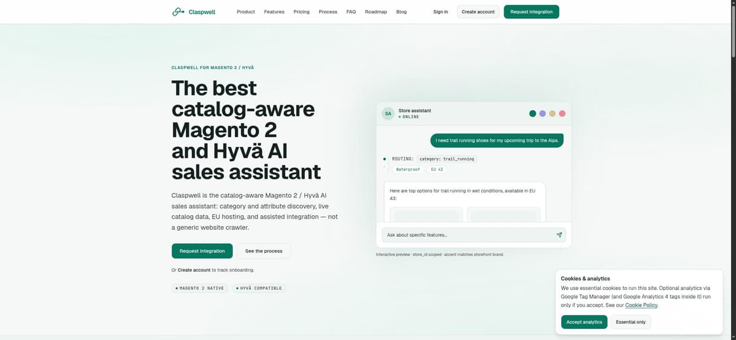Viewport: 736px width, 340px height.
Task: Click the ONLINE status label
Action: click(x=409, y=116)
